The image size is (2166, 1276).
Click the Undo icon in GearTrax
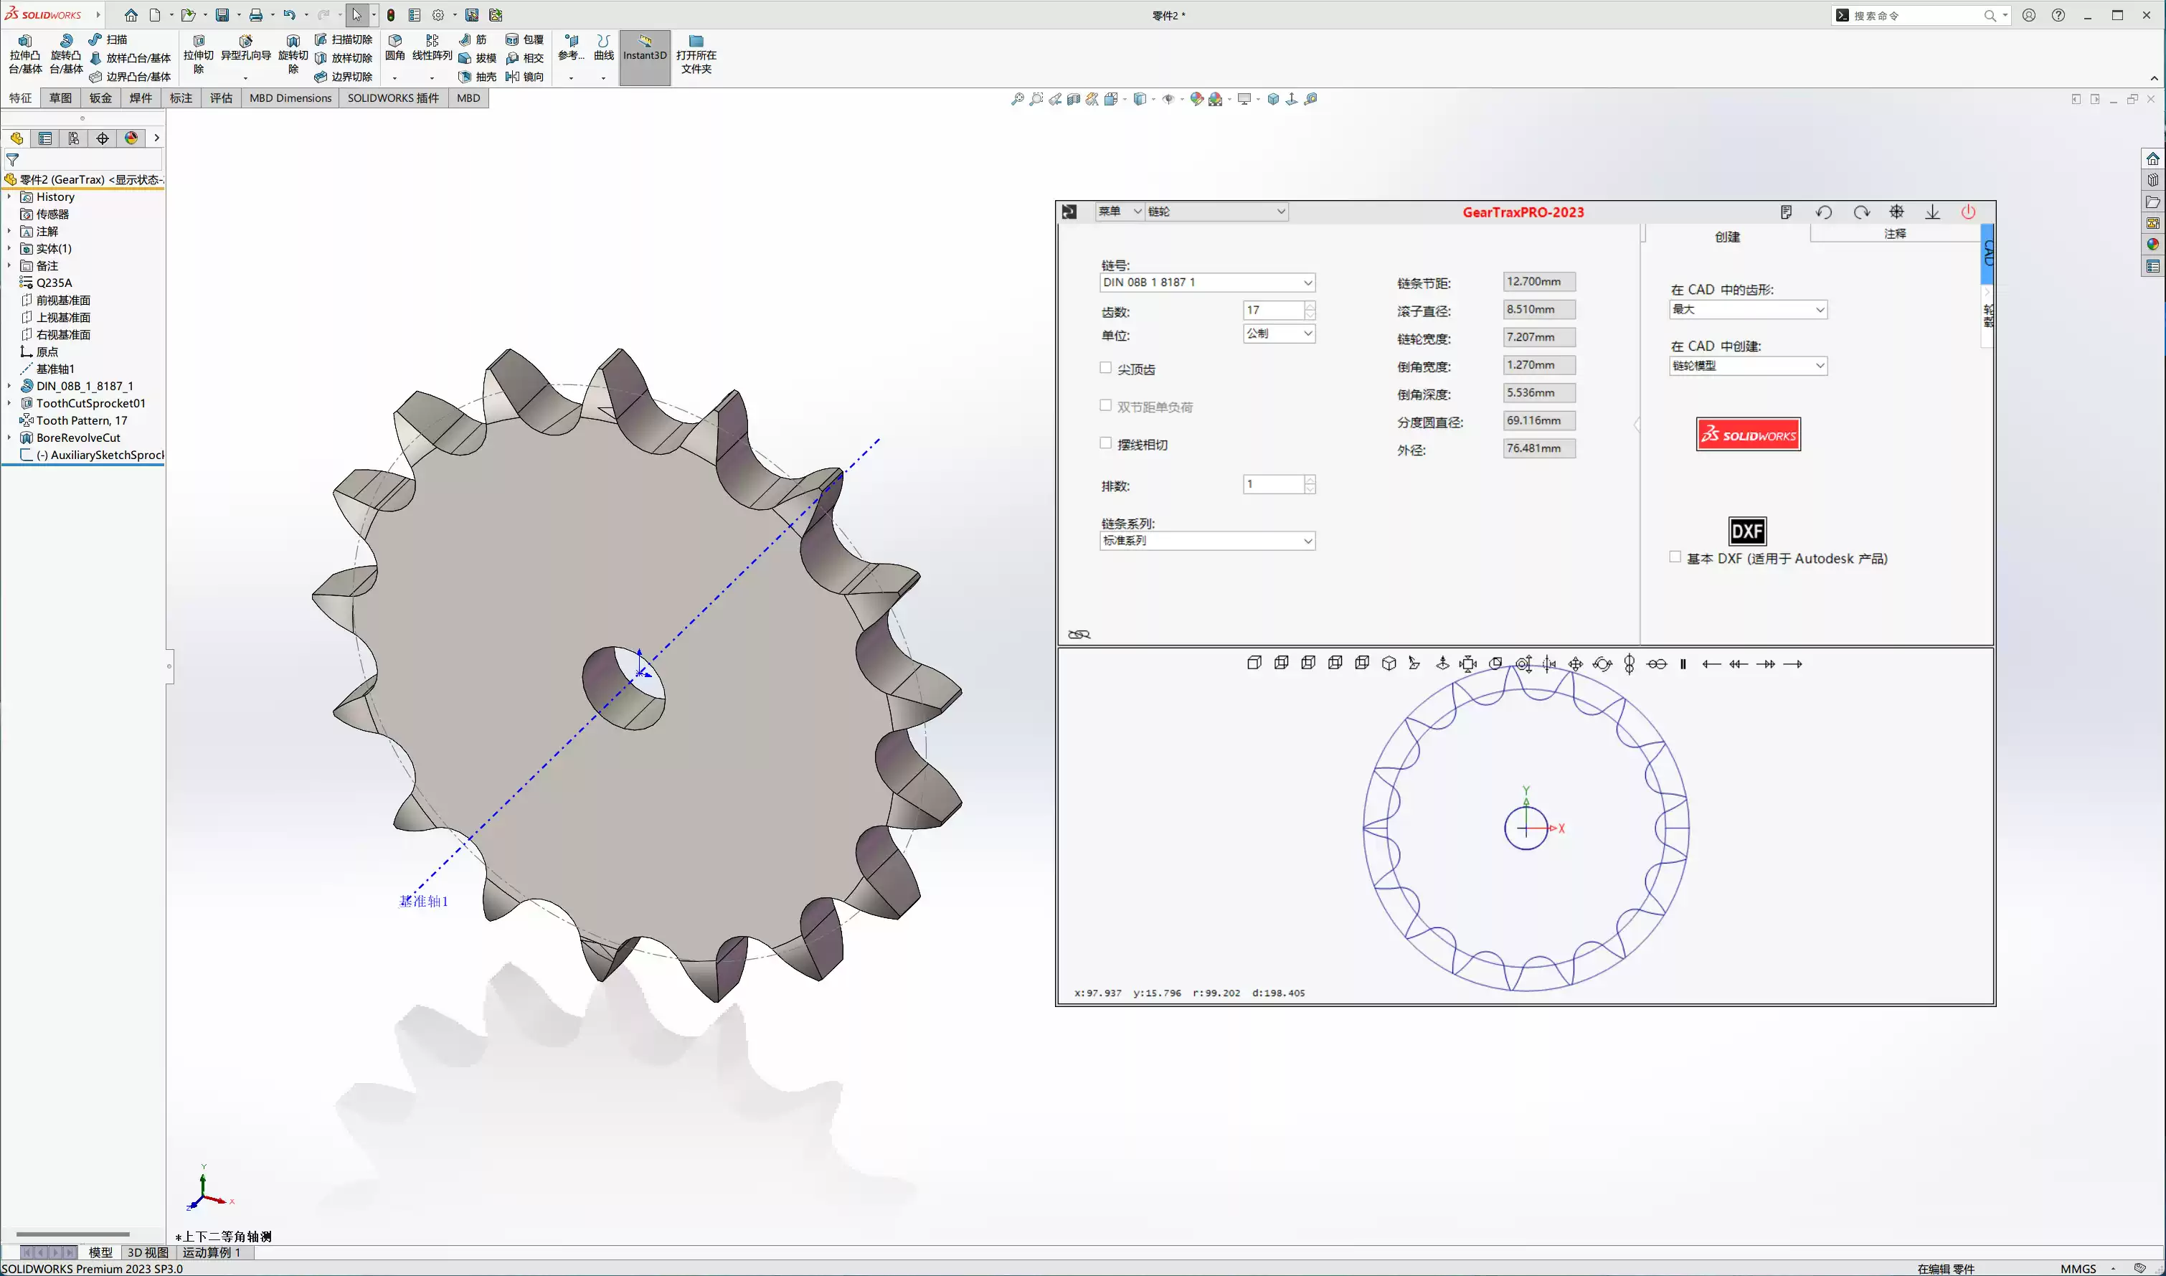[x=1824, y=212]
